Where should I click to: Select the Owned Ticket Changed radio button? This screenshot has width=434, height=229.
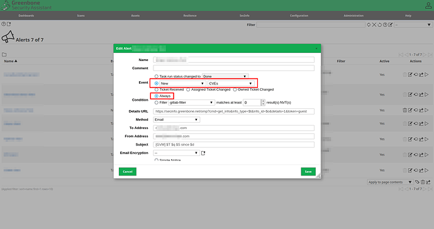[x=235, y=89]
